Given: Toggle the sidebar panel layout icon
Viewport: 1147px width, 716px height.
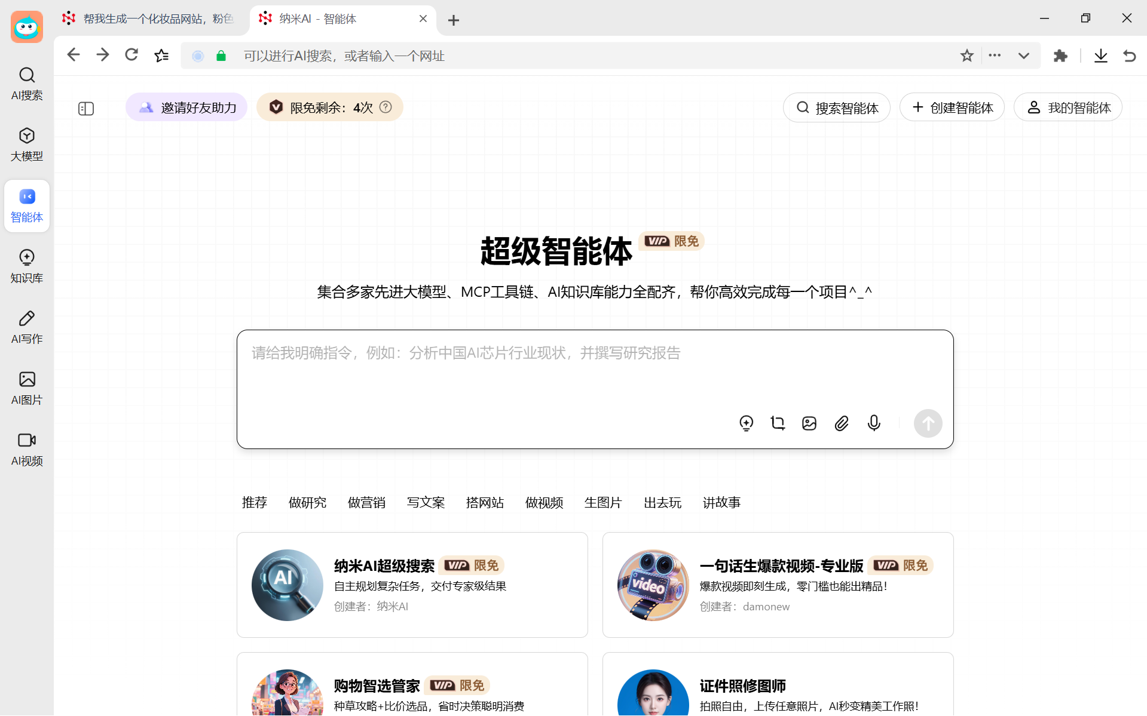Looking at the screenshot, I should coord(86,108).
